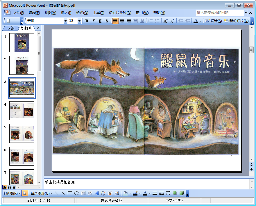Click the help question input box
Image resolution: width=256 pixels, height=206 pixels.
tap(220, 13)
